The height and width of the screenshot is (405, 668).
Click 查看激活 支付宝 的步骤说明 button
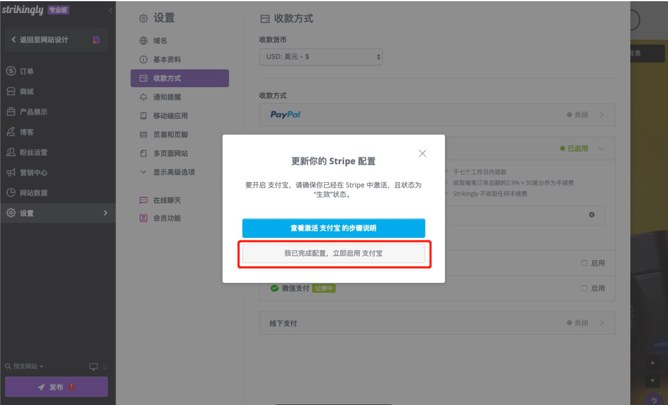(334, 228)
